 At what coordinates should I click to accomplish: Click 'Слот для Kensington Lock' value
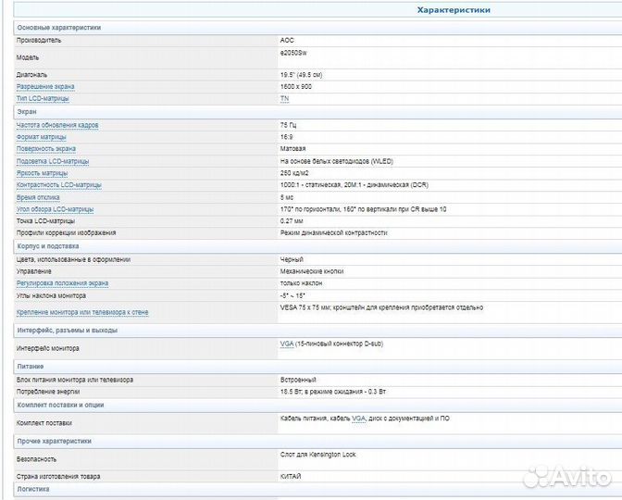(318, 455)
